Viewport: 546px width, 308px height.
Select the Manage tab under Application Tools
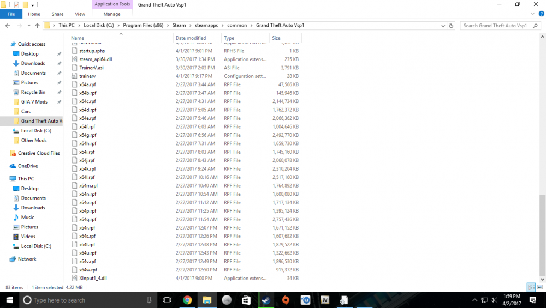coord(112,14)
